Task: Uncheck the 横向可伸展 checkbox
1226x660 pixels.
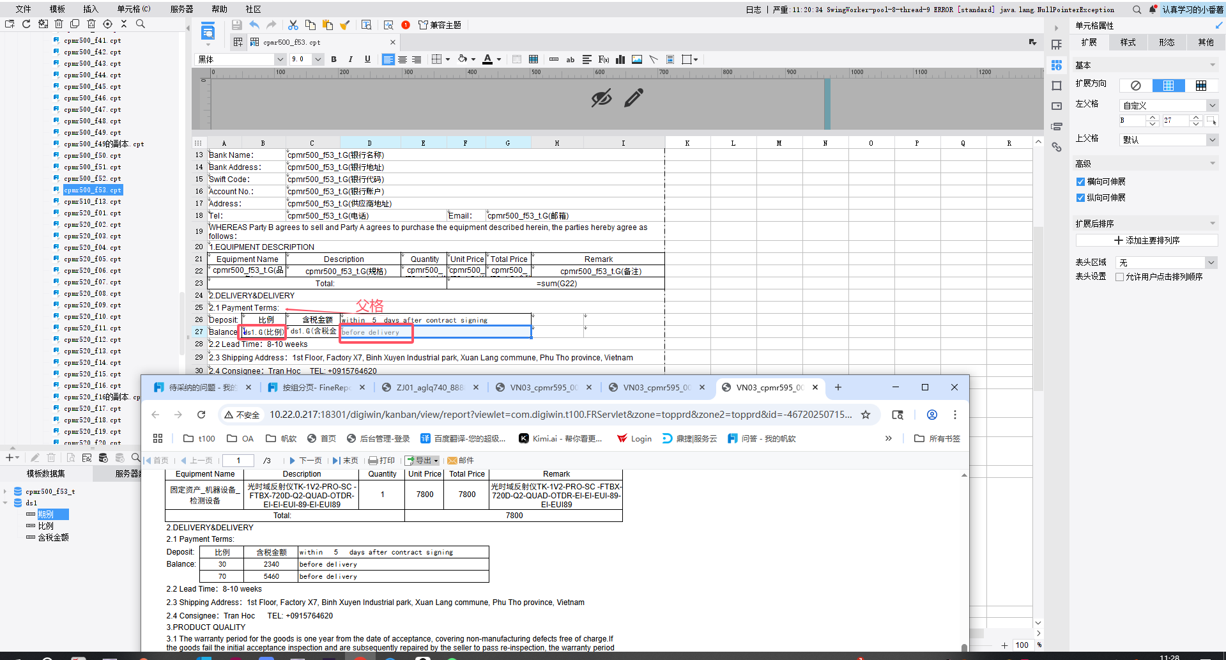Action: click(x=1080, y=182)
